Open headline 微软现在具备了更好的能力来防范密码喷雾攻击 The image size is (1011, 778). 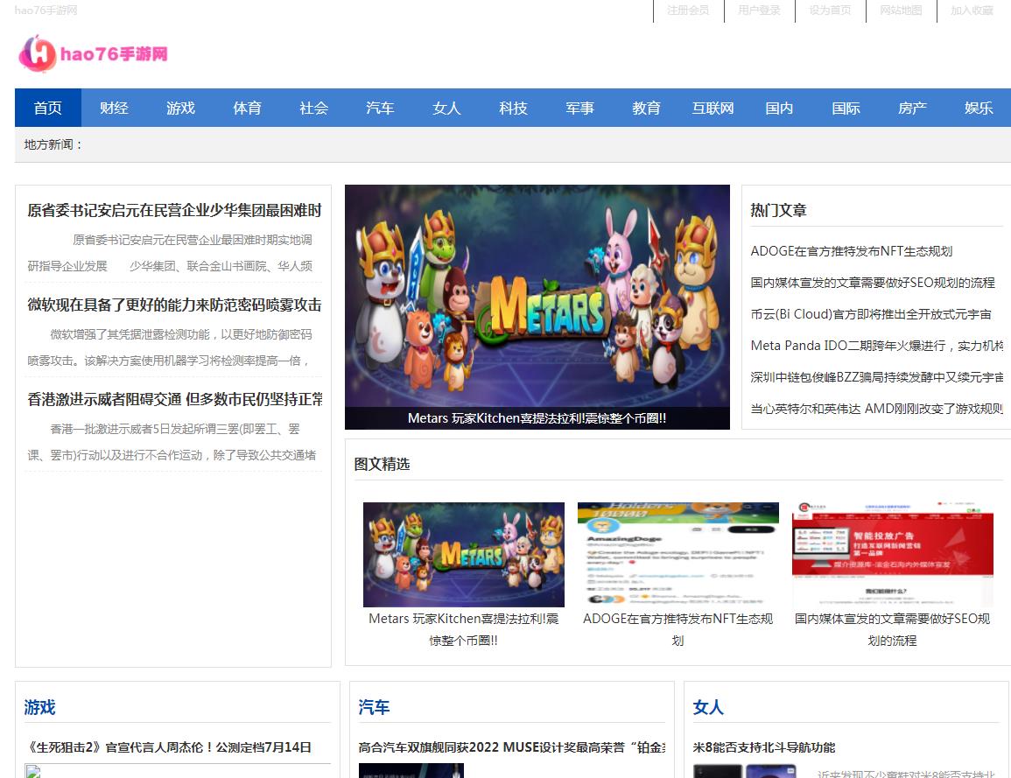click(174, 305)
